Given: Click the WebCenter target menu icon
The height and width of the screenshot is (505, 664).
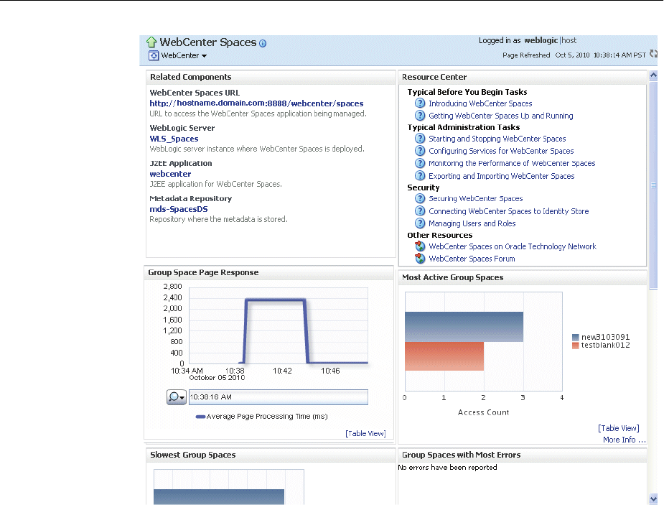Looking at the screenshot, I should point(154,55).
